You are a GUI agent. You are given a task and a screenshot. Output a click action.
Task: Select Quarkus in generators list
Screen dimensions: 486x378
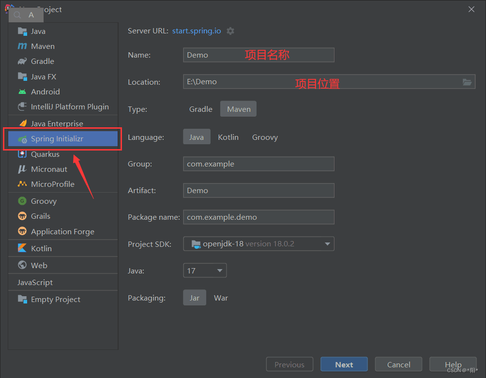click(x=63, y=154)
